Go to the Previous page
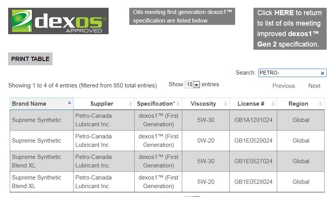 [284, 86]
